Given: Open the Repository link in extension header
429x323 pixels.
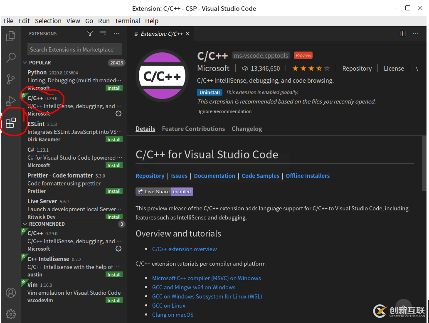Looking at the screenshot, I should click(357, 68).
